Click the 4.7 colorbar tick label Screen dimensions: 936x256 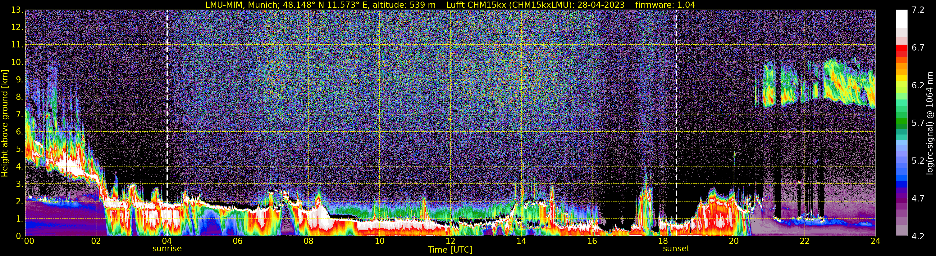pyautogui.click(x=918, y=198)
